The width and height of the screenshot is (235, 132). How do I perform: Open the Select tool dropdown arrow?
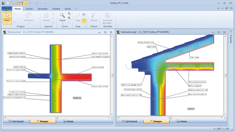7,23
